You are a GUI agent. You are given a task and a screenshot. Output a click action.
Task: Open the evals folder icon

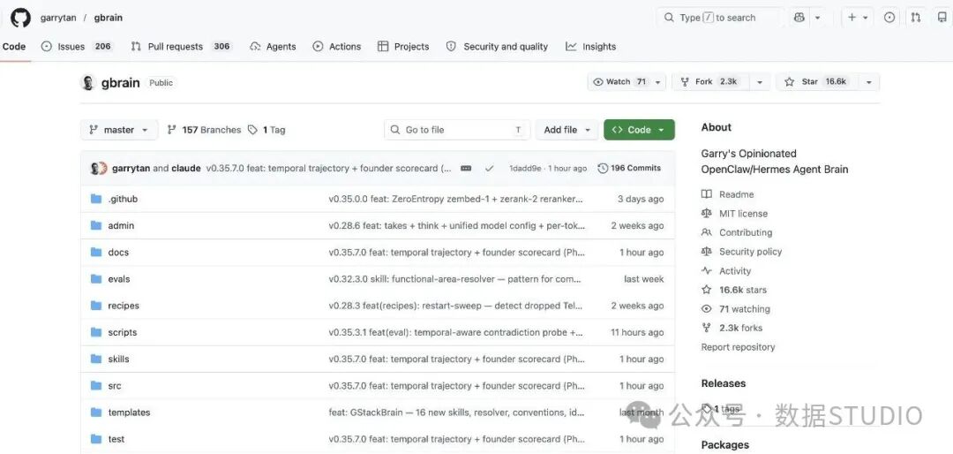click(x=96, y=279)
